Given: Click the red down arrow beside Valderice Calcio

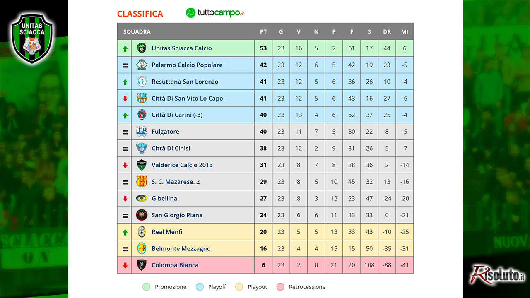Looking at the screenshot, I should point(125,165).
